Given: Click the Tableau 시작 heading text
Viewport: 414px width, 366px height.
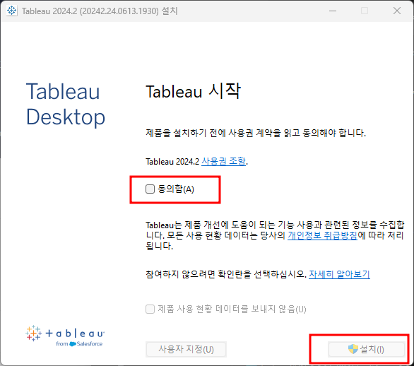Looking at the screenshot, I should pyautogui.click(x=193, y=91).
